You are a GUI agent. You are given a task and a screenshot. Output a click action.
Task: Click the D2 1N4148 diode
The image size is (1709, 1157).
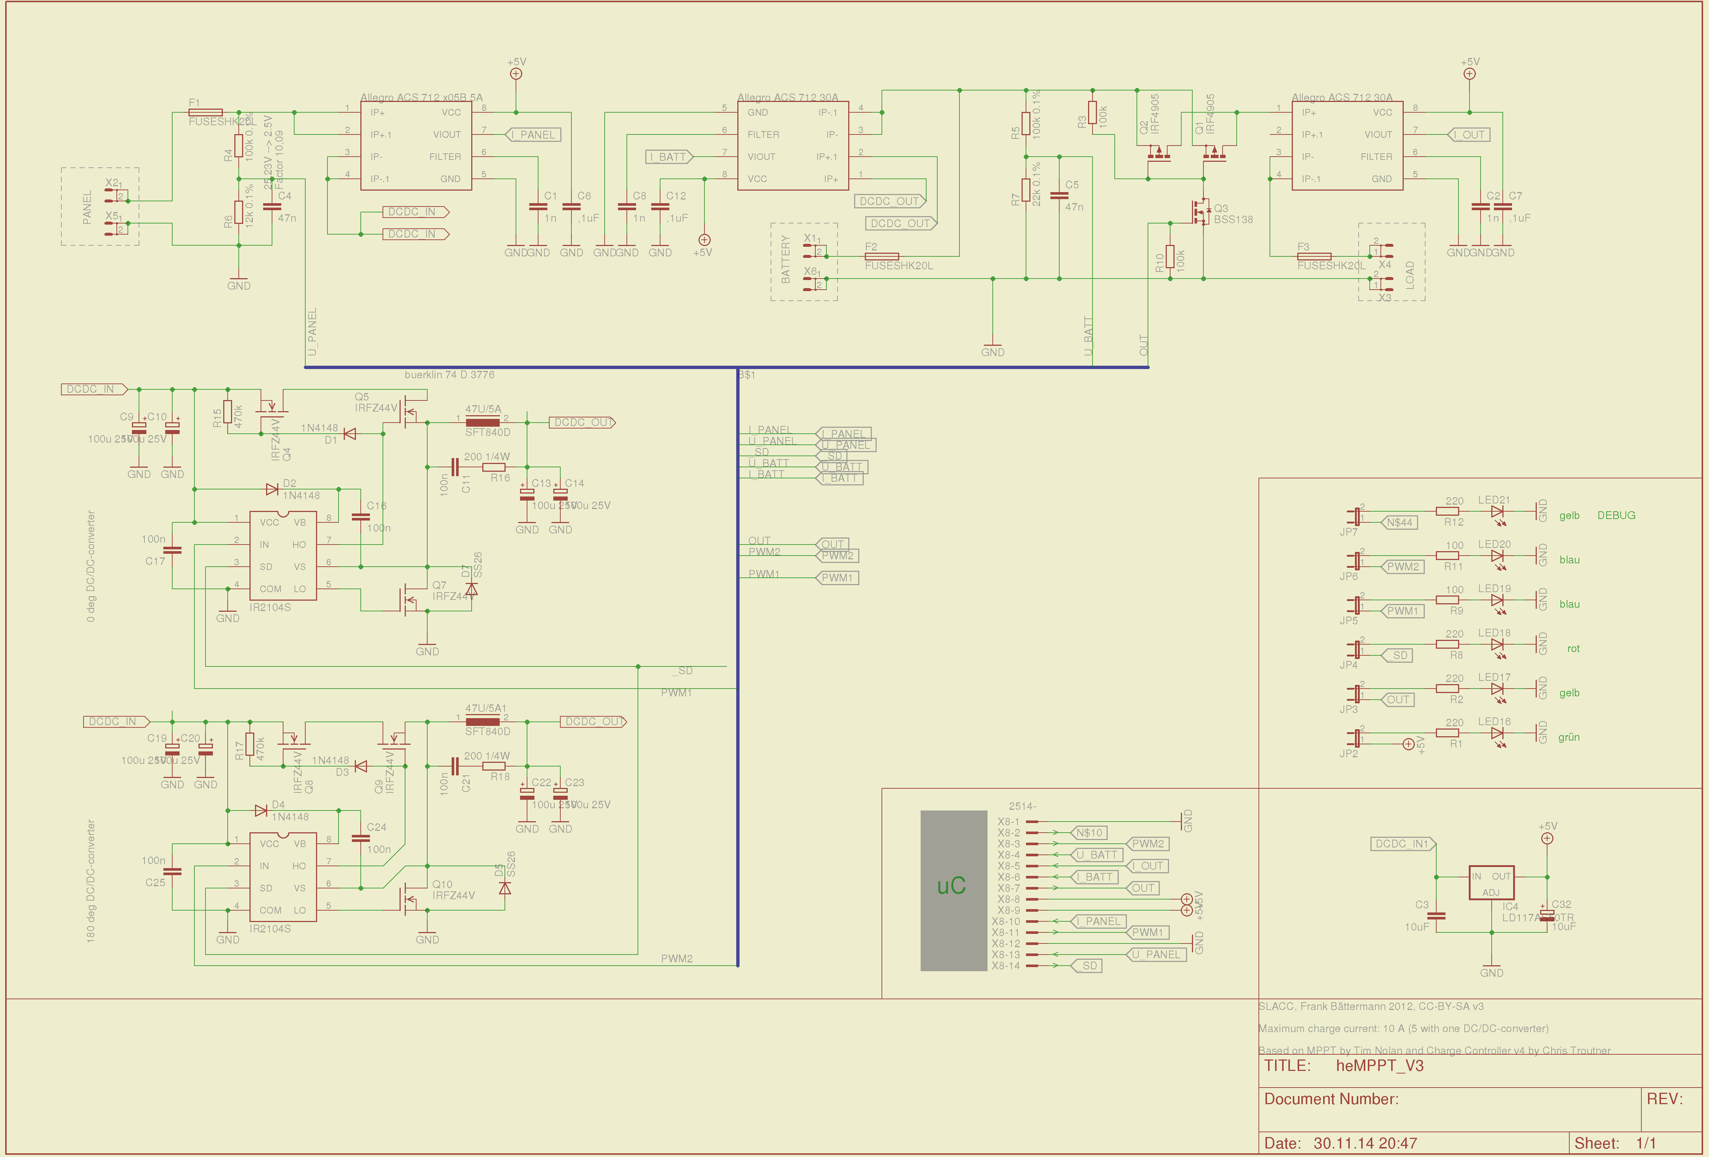[x=272, y=489]
